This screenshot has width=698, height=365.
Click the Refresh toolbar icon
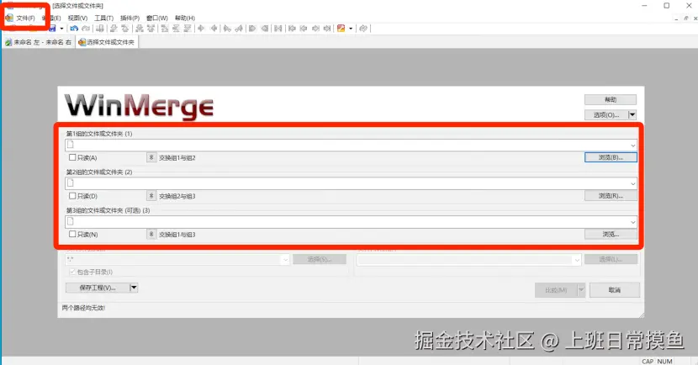[363, 29]
